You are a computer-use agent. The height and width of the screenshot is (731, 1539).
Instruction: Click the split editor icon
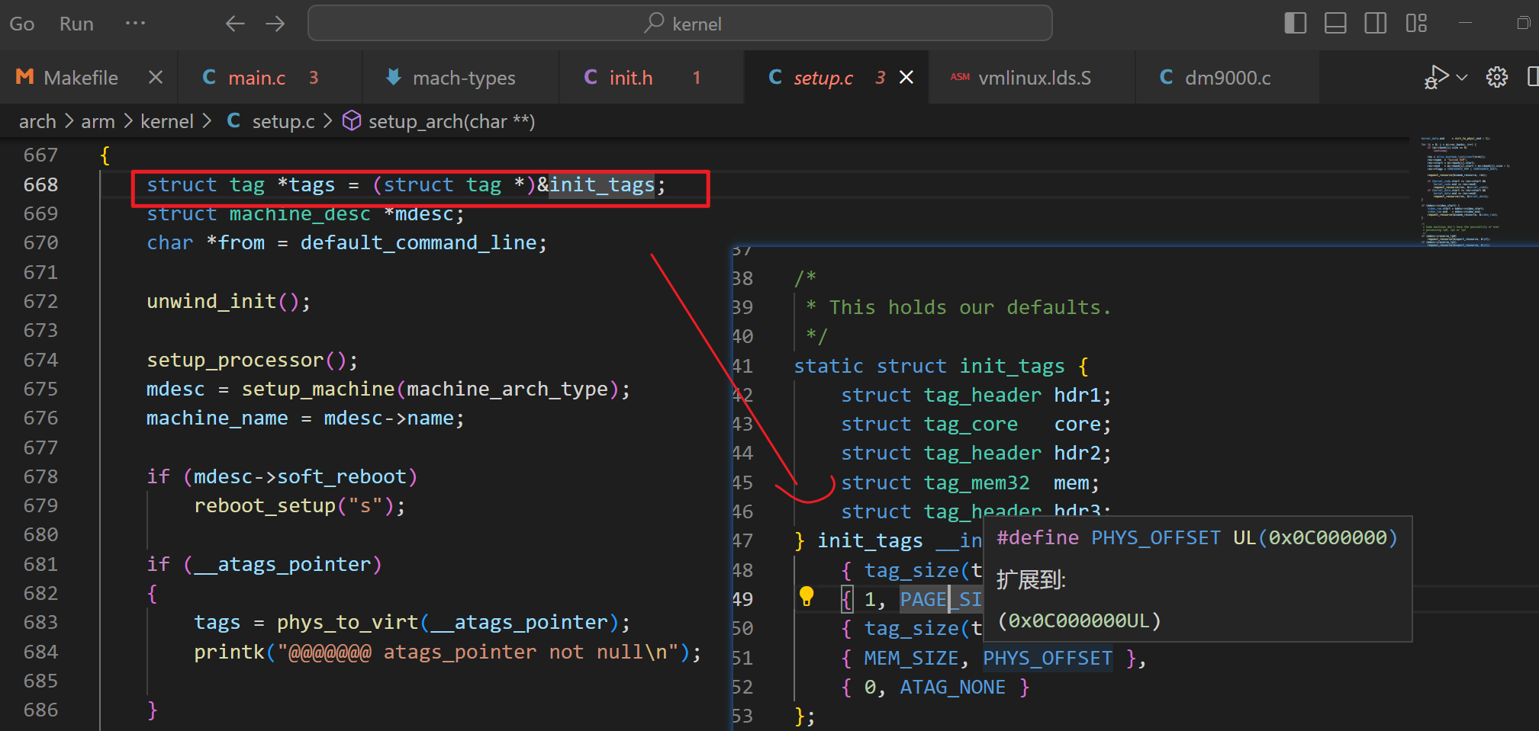tap(1532, 77)
